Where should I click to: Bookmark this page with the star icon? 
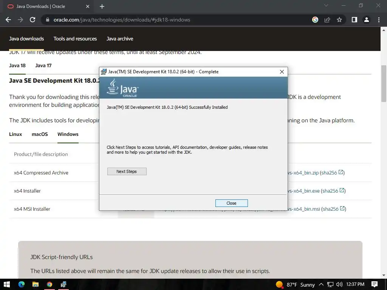(x=339, y=20)
